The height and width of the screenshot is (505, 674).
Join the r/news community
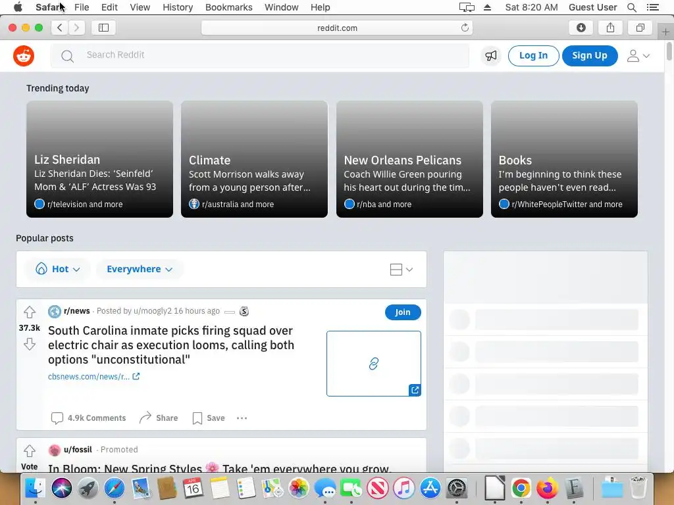pos(403,312)
